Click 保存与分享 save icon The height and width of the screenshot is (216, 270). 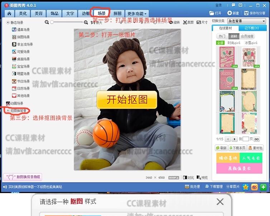pyautogui.click(x=255, y=13)
